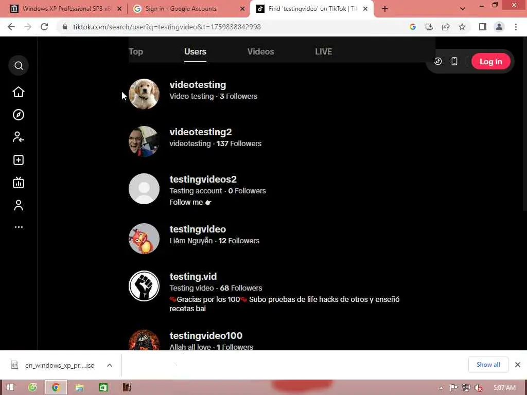Click the '137 Followers' text
This screenshot has height=395, width=527.
239,143
